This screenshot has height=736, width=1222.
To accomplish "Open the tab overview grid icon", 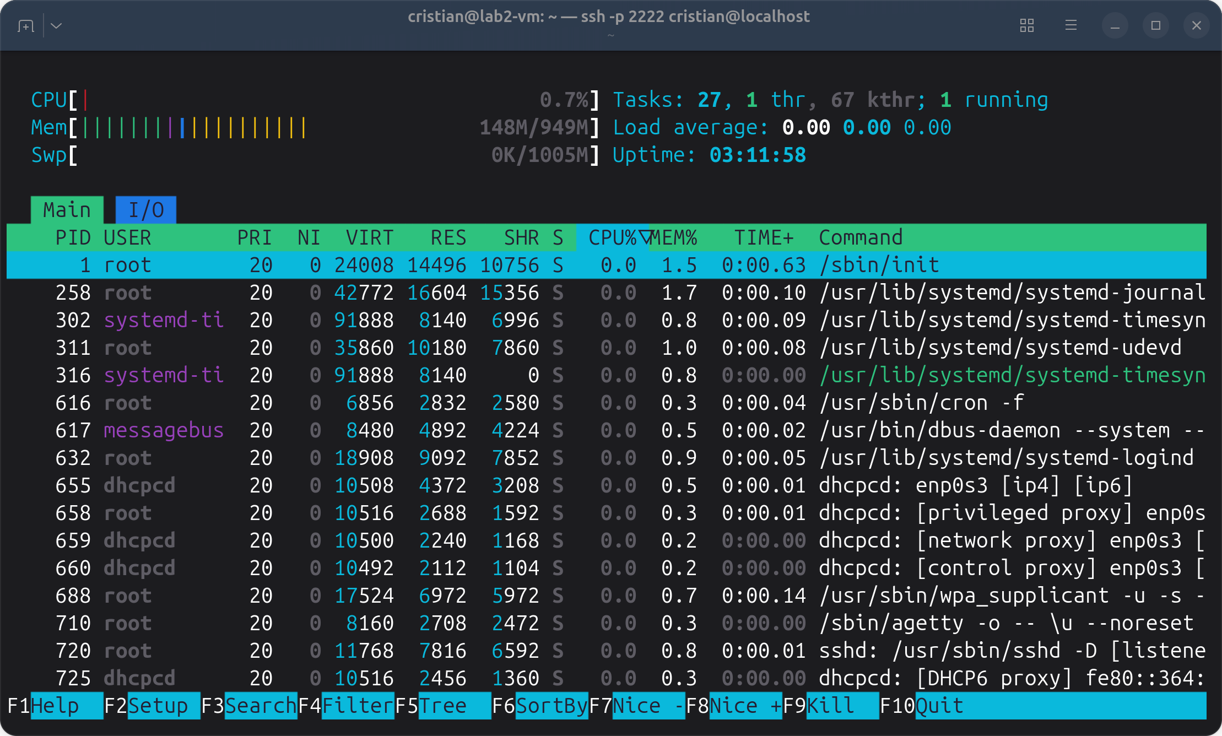I will 1026,25.
